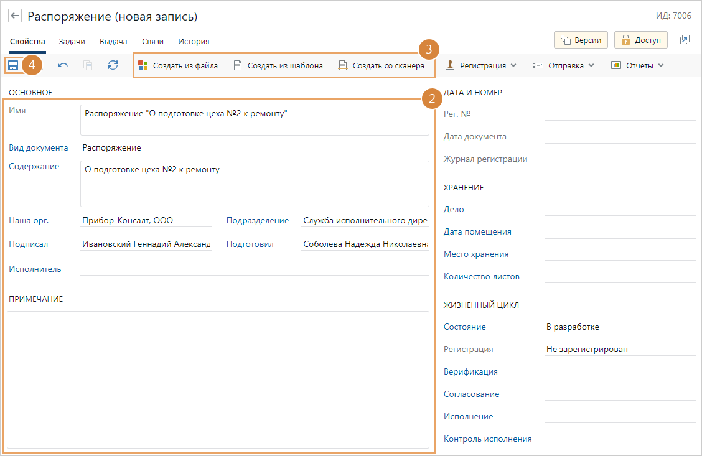Open the История tab
The height and width of the screenshot is (456, 702).
tap(194, 42)
